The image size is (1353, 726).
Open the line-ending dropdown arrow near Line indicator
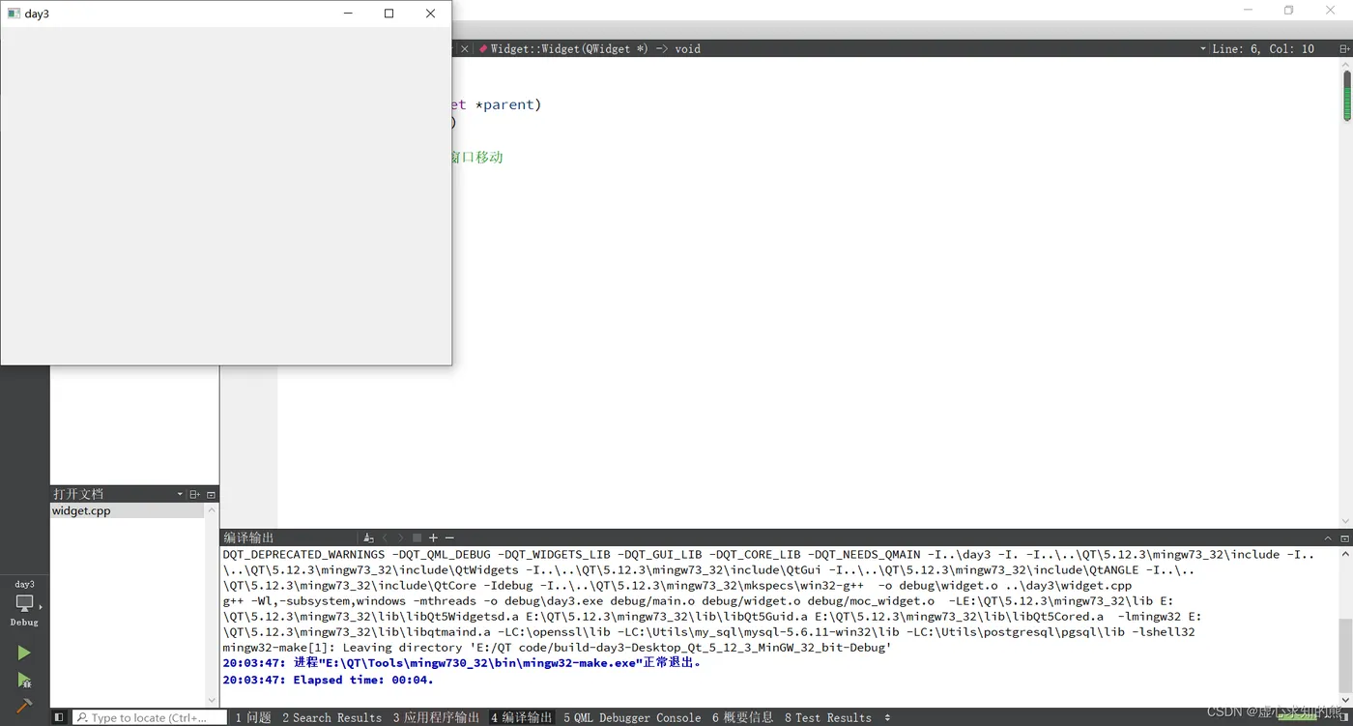point(1203,48)
